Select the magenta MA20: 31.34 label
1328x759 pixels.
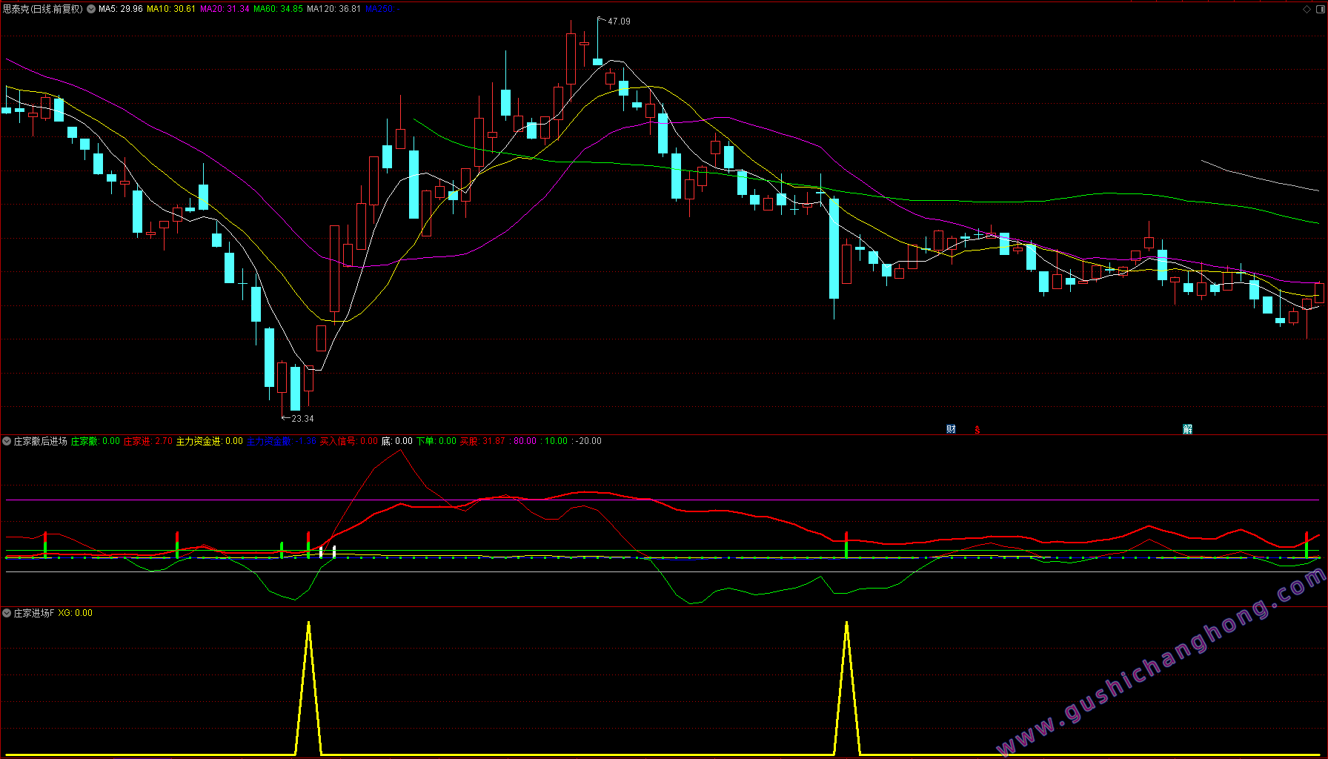tap(225, 9)
